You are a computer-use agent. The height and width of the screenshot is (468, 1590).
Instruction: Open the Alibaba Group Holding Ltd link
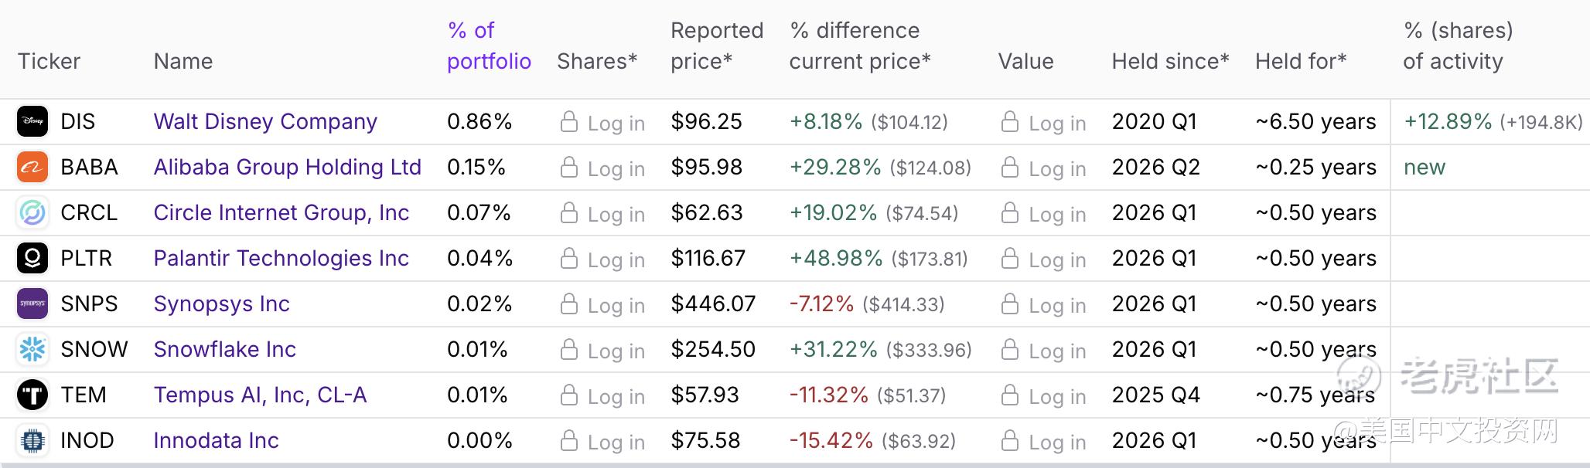tap(287, 167)
